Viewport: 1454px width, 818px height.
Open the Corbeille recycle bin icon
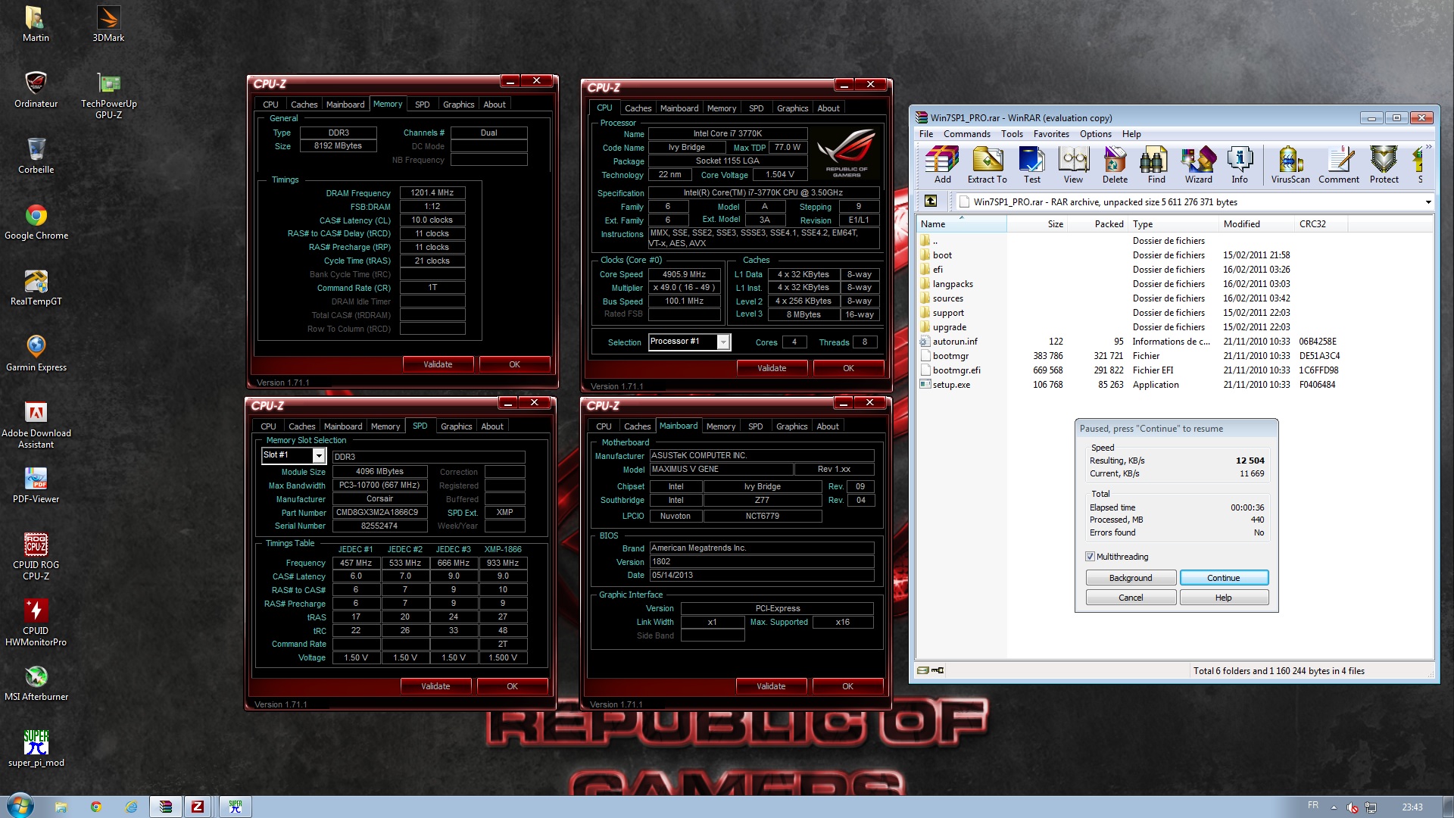tap(36, 156)
